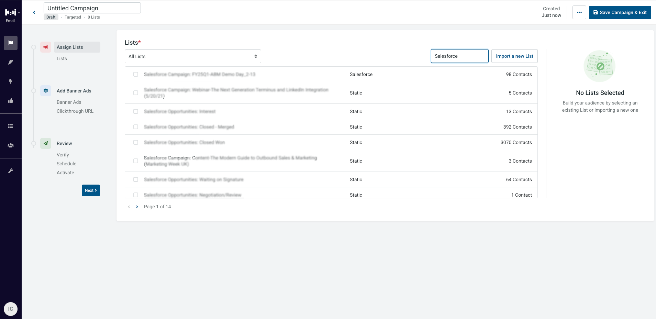Check the list with 3 Contacts
This screenshot has width=656, height=319.
(136, 161)
